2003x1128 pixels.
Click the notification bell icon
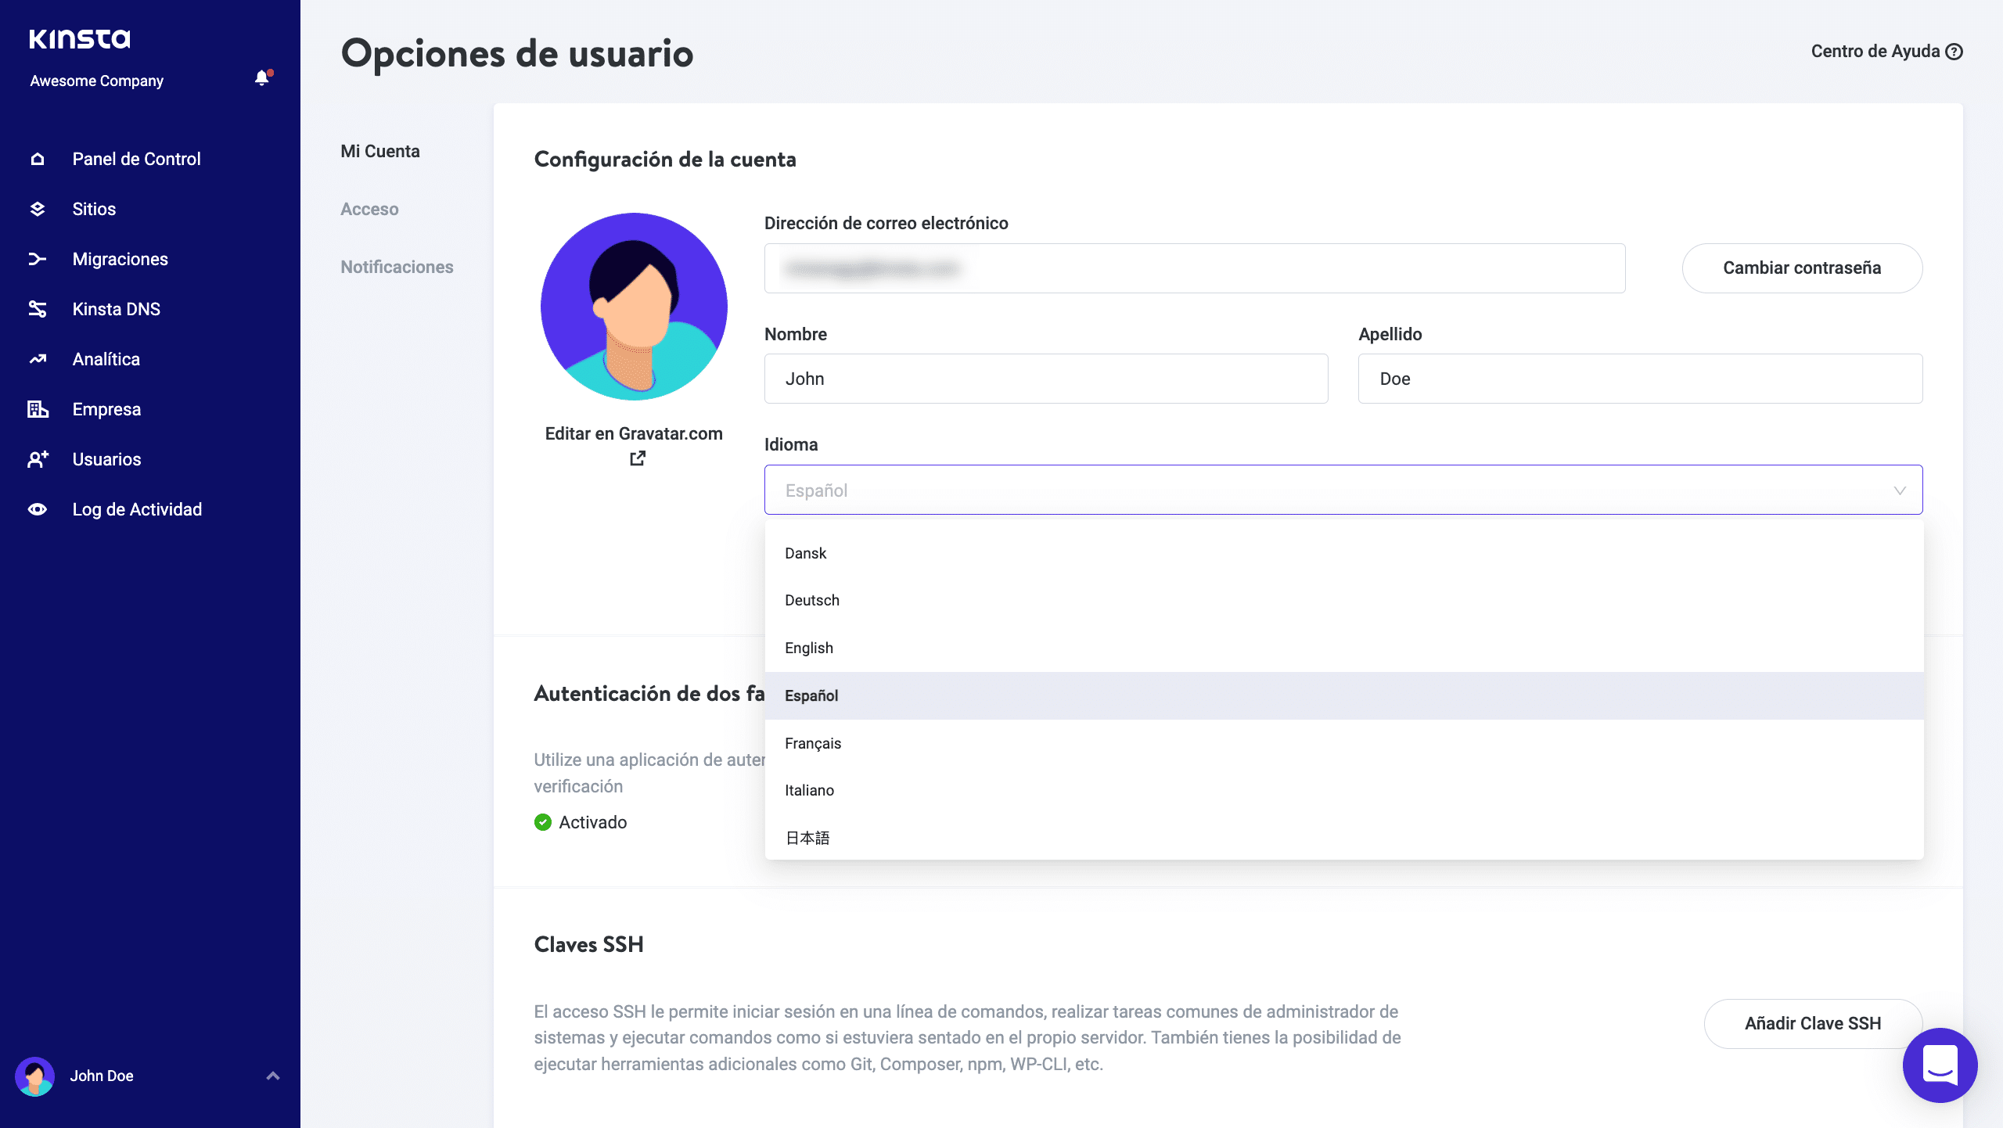tap(262, 78)
